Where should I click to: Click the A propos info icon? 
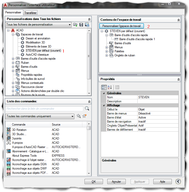coord(8,142)
